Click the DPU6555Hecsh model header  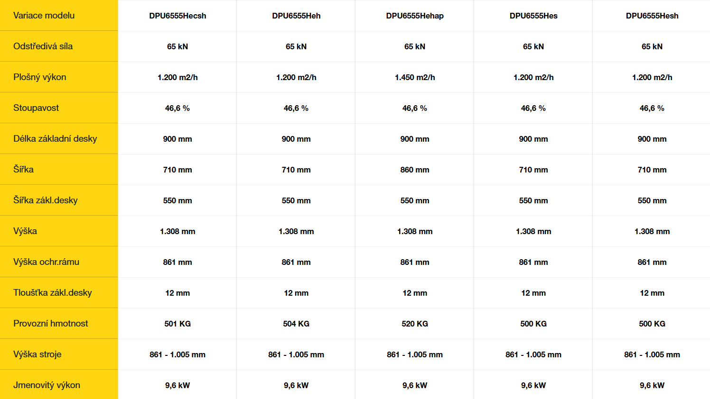point(177,16)
